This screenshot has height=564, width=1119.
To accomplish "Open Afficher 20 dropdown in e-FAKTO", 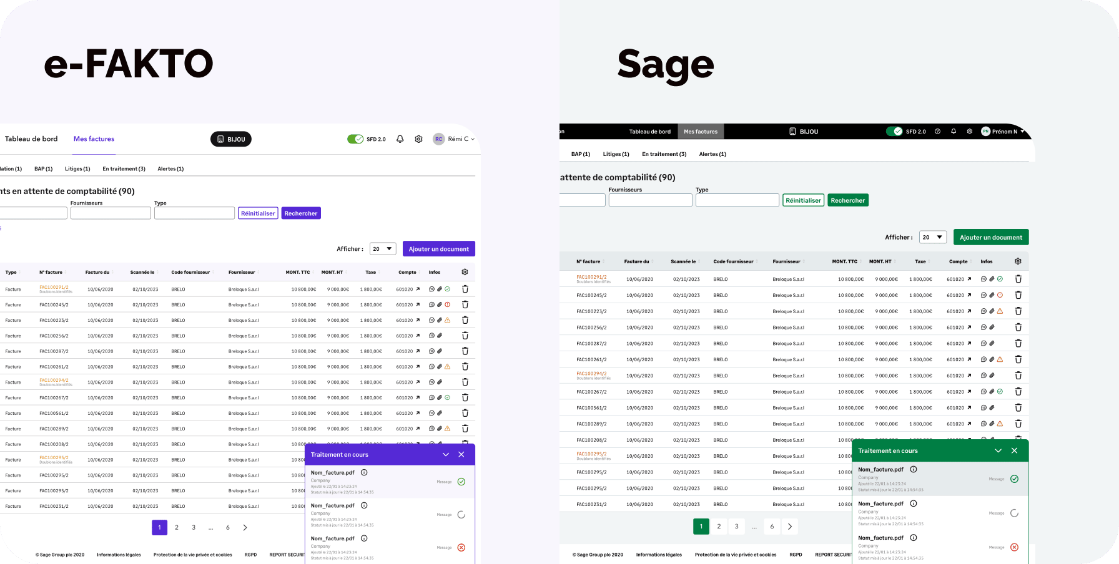I will [383, 249].
